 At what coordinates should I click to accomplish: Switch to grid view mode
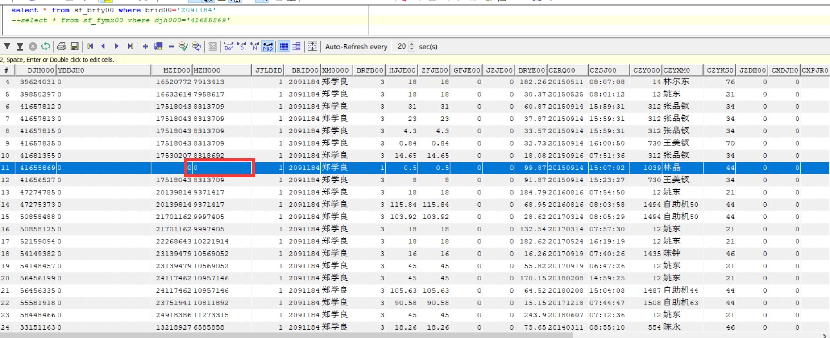pyautogui.click(x=284, y=46)
